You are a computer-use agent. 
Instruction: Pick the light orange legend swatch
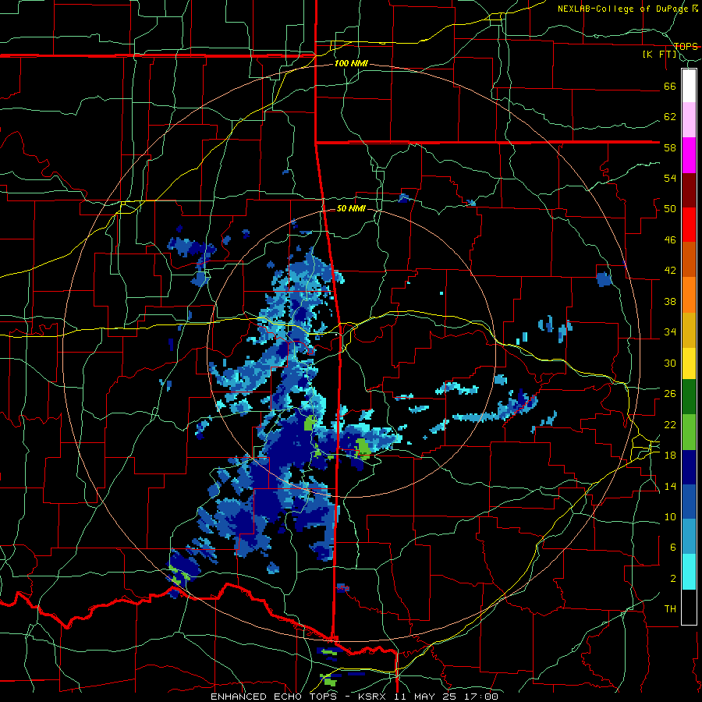(689, 295)
